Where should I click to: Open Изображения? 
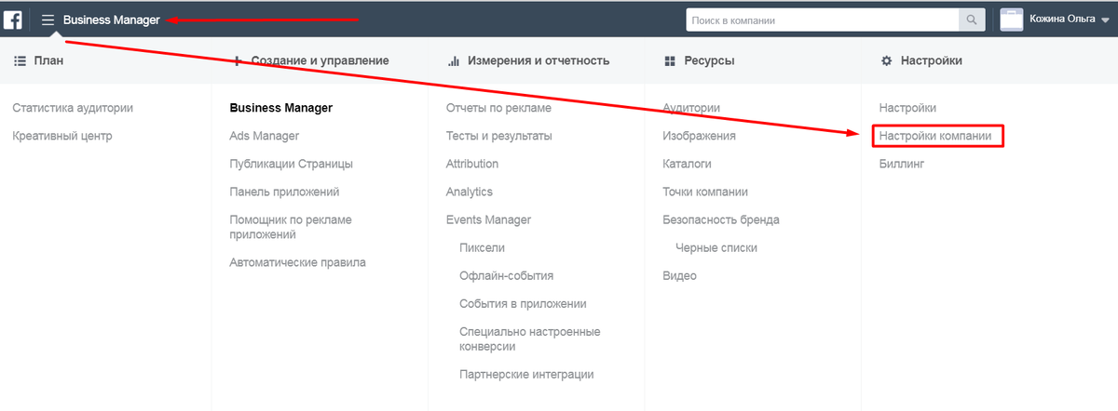(700, 136)
